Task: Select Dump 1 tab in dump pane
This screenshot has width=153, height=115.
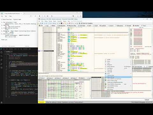Action: (x=42, y=78)
